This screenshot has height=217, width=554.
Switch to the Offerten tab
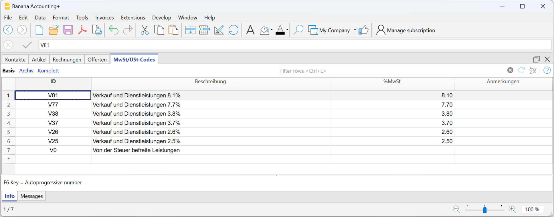pos(97,59)
